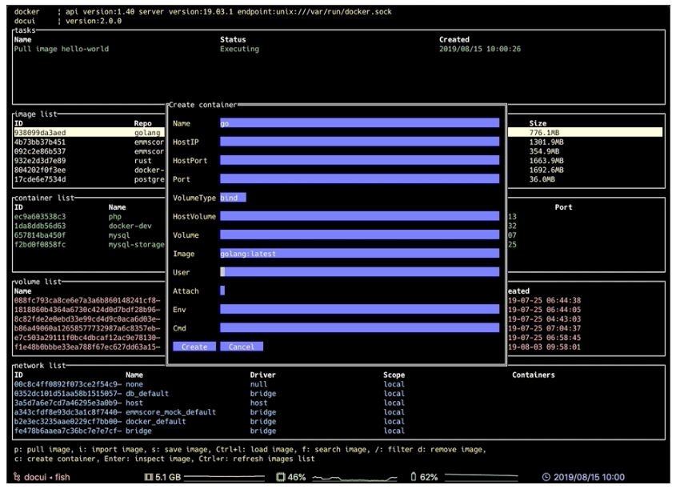Click the Cmd input field
This screenshot has width=680, height=493.
[x=359, y=327]
